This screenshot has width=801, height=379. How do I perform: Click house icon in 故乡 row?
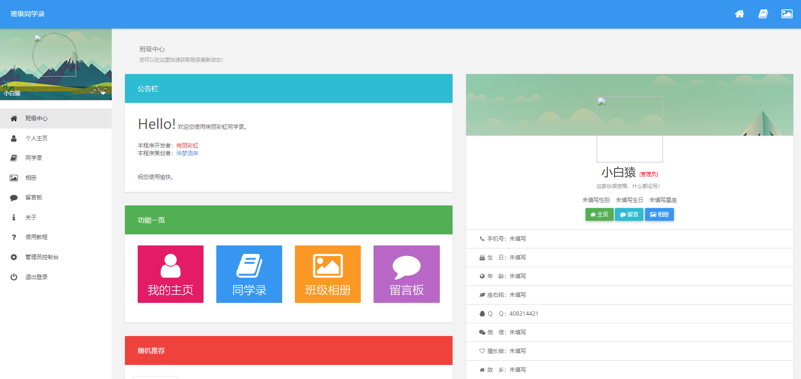pos(482,370)
